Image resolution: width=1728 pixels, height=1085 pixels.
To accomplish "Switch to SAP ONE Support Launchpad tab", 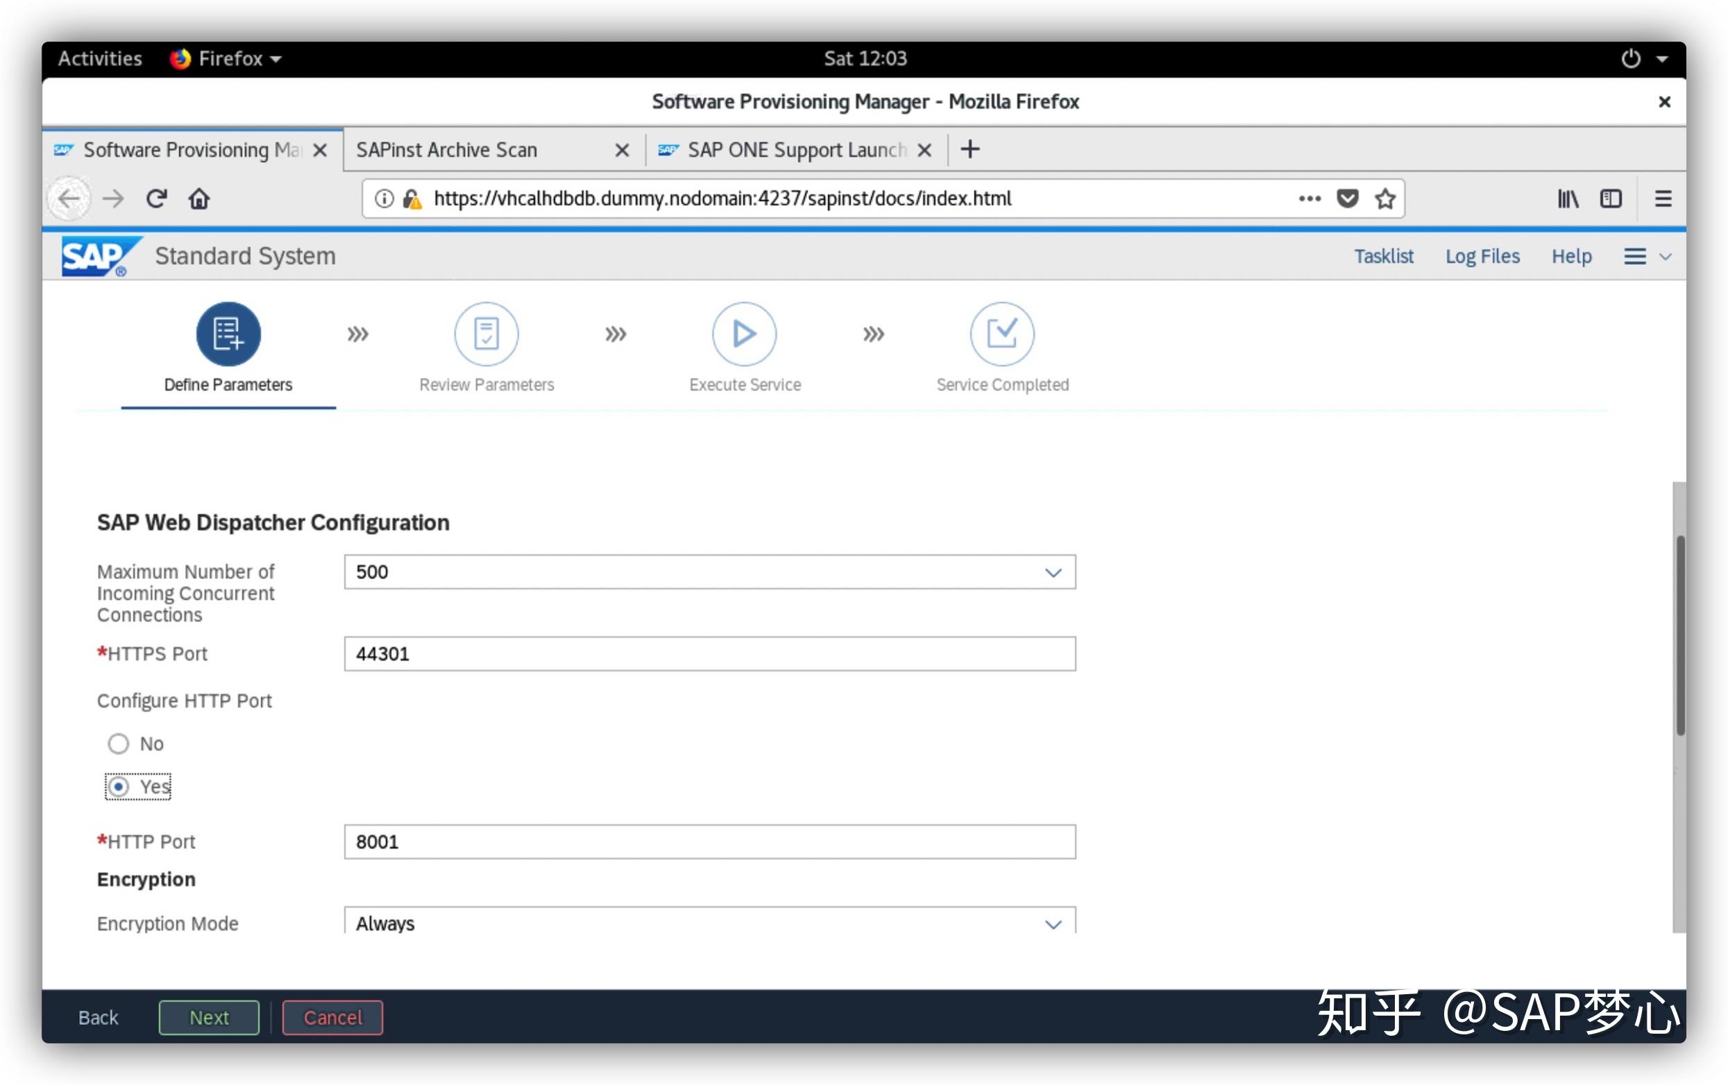I will tap(797, 150).
